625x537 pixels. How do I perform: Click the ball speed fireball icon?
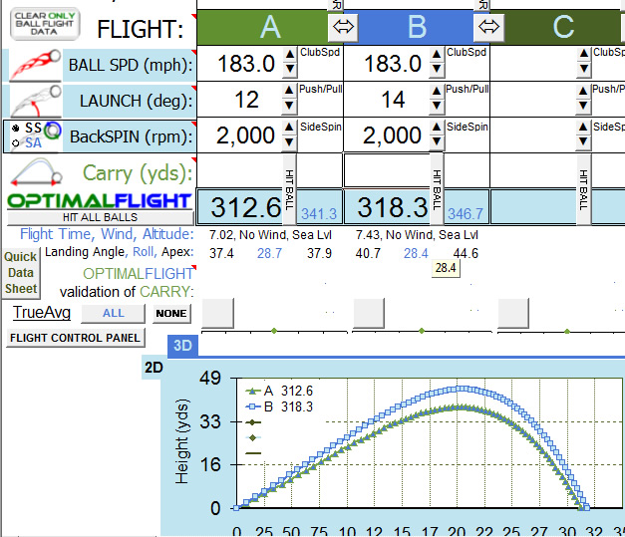[x=35, y=65]
